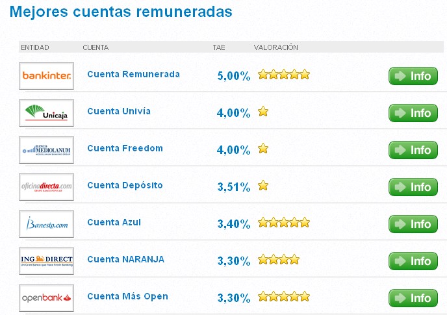
Task: Open the Cuenta Azul link
Action: tap(114, 222)
